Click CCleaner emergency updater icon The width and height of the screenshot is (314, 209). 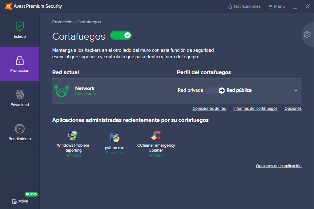pos(156,135)
